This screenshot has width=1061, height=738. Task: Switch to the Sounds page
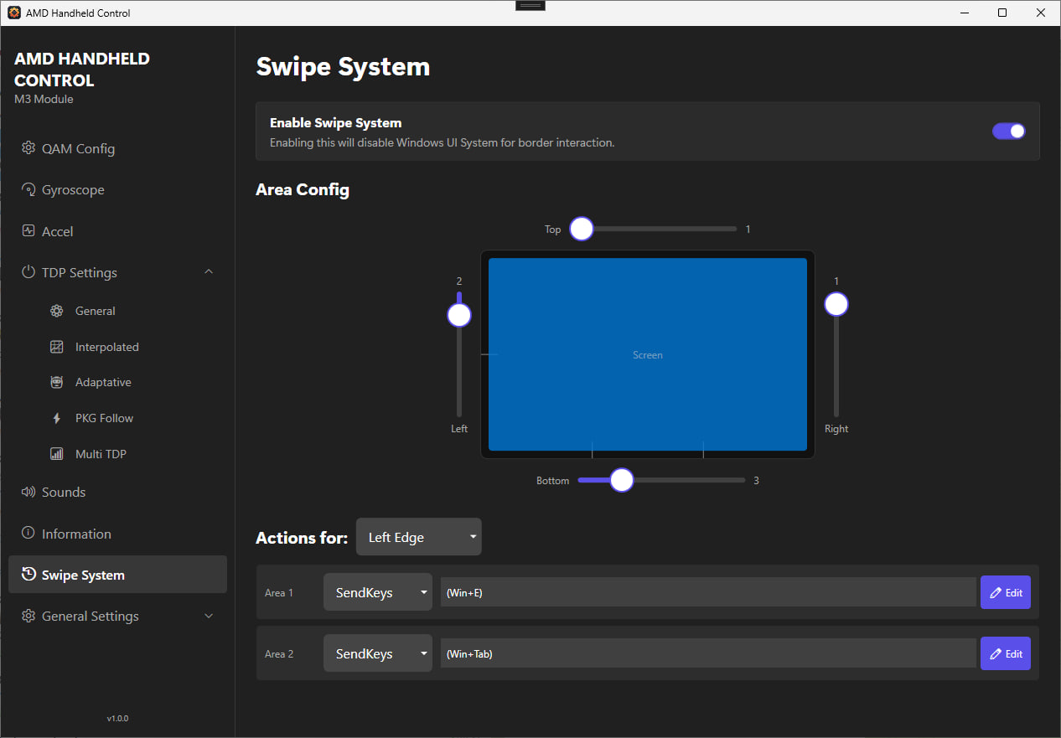pyautogui.click(x=117, y=492)
